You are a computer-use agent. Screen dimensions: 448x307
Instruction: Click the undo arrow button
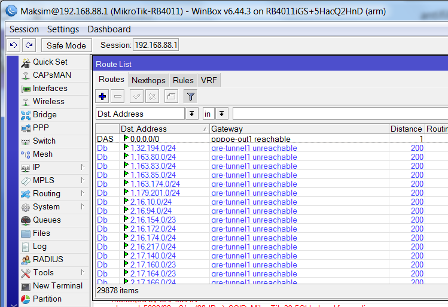(13, 45)
